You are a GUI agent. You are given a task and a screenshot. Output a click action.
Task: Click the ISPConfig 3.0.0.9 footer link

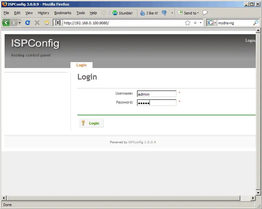point(142,142)
